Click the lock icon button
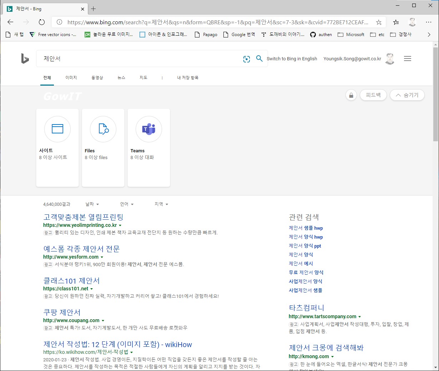 351,95
